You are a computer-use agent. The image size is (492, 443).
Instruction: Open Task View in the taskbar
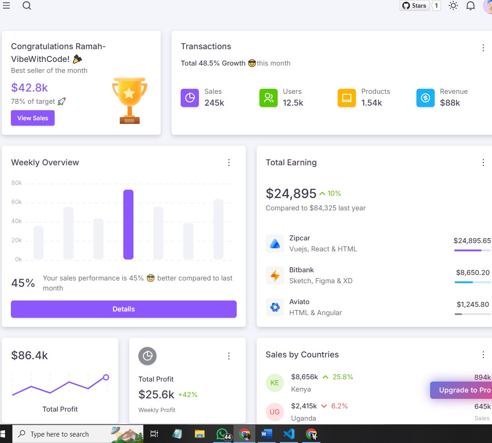[x=154, y=434]
